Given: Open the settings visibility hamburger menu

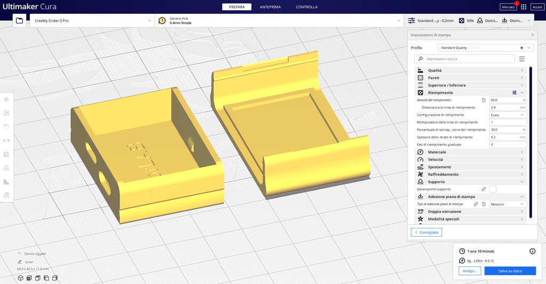Looking at the screenshot, I should [x=522, y=59].
